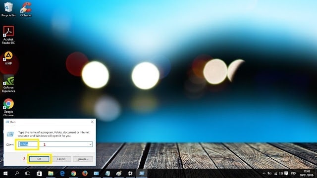Select the Acrobat Reader DC shortcut
Image resolution: width=317 pixels, height=178 pixels.
(8, 35)
